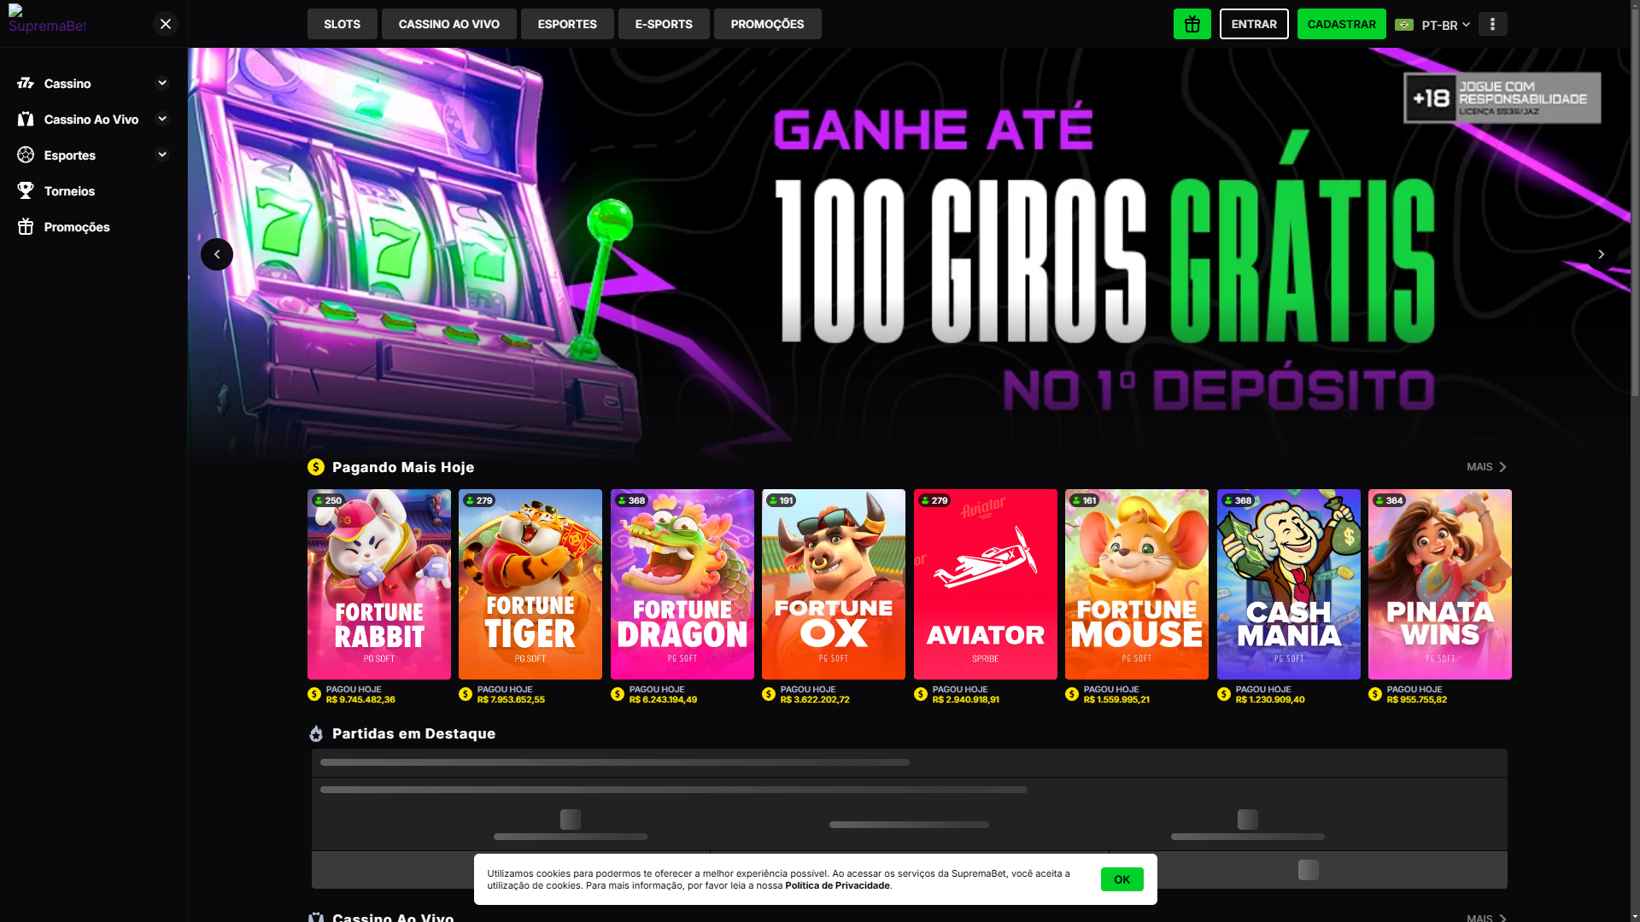Click the Pagando Mais Hoje heading

click(x=403, y=467)
